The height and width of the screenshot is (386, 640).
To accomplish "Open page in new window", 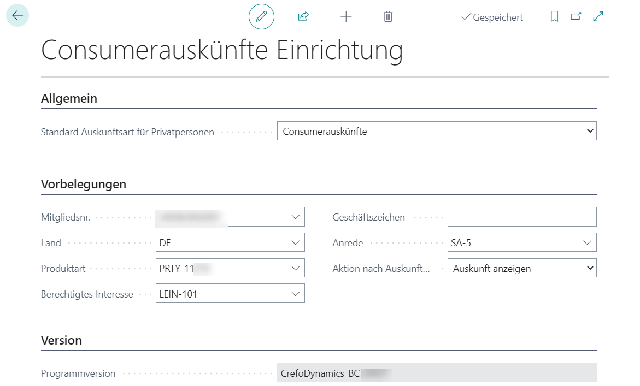I will pos(576,16).
